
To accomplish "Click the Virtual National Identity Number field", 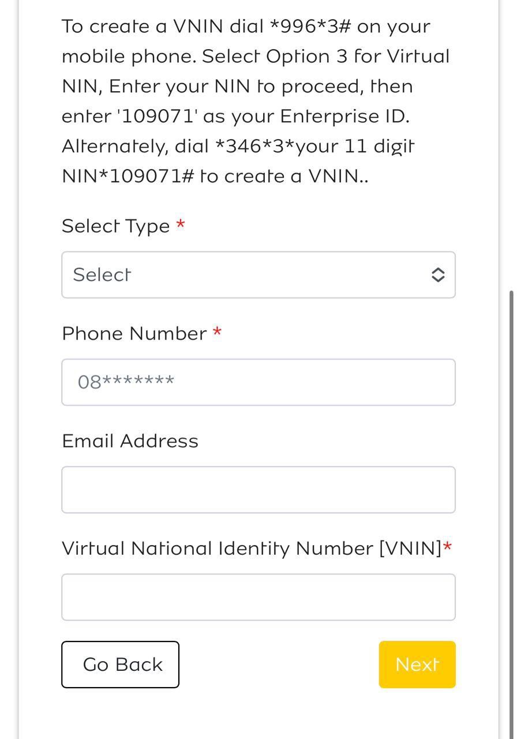I will tap(258, 597).
